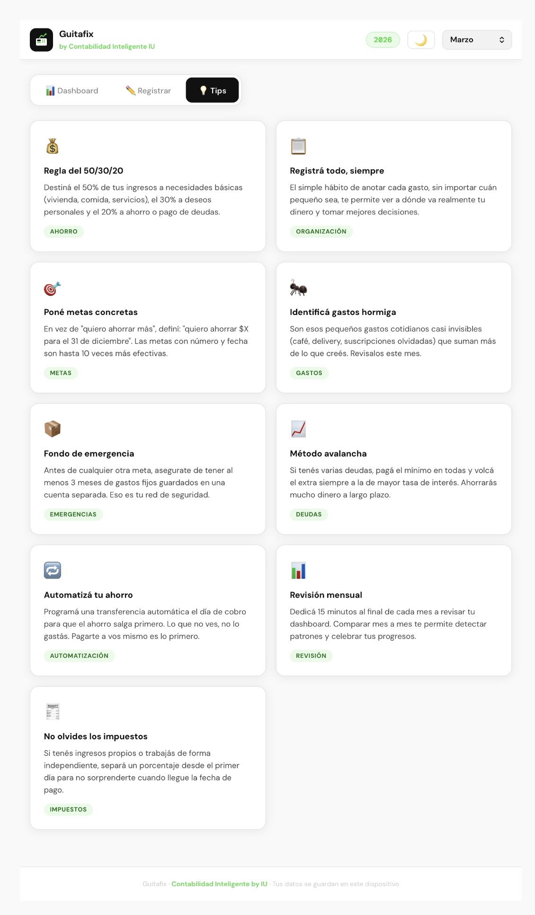Open the Marzo month dropdown

tap(476, 40)
